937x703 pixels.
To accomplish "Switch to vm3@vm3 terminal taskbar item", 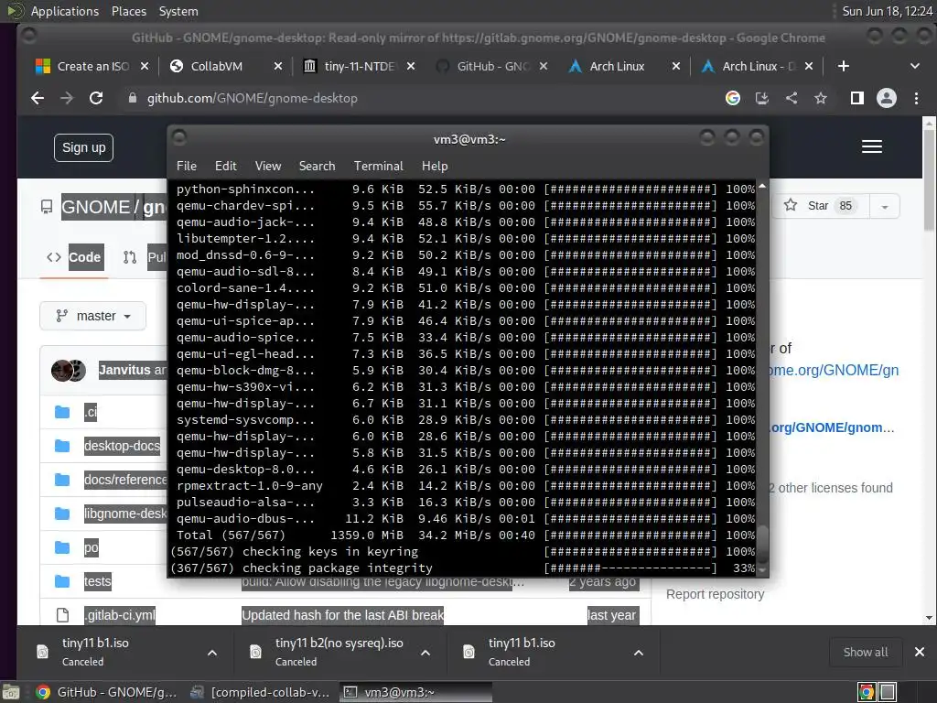I will (416, 692).
